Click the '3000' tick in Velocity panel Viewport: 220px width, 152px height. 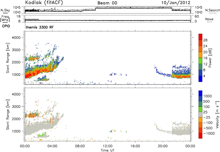pos(16,106)
